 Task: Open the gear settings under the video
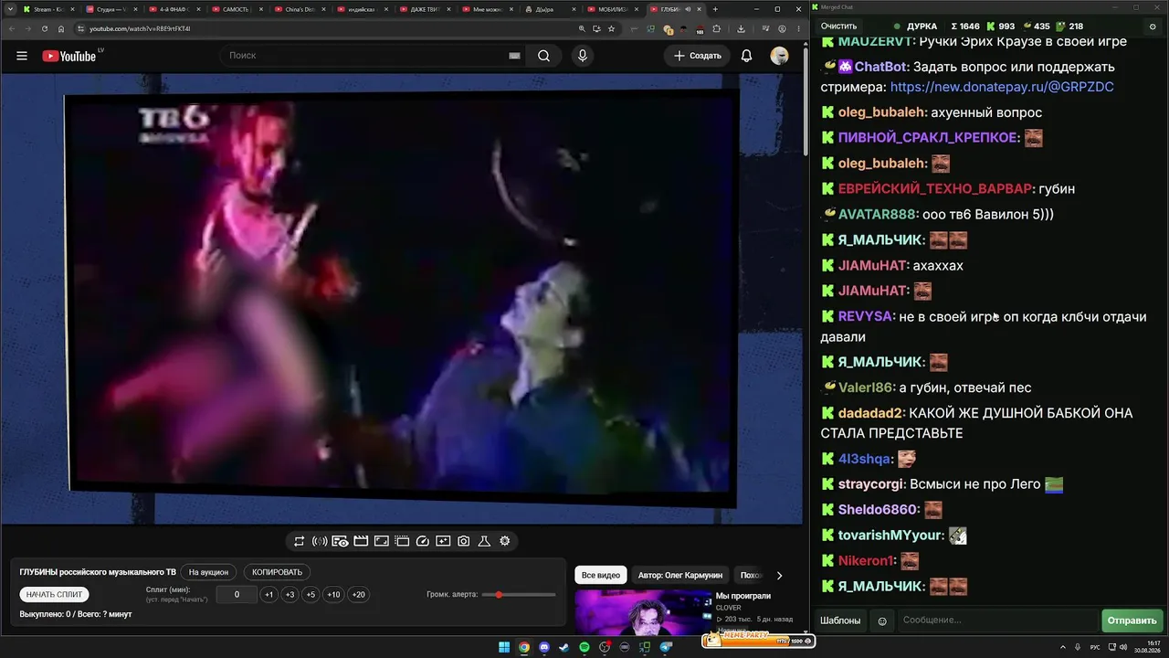505,541
